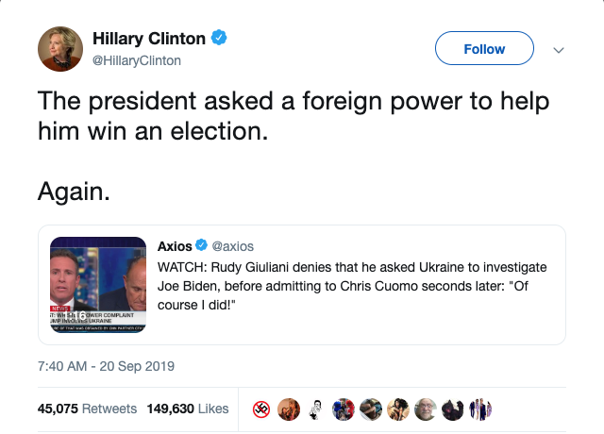Click the Axios verified badge
Screen dimensions: 604x434
coord(201,246)
